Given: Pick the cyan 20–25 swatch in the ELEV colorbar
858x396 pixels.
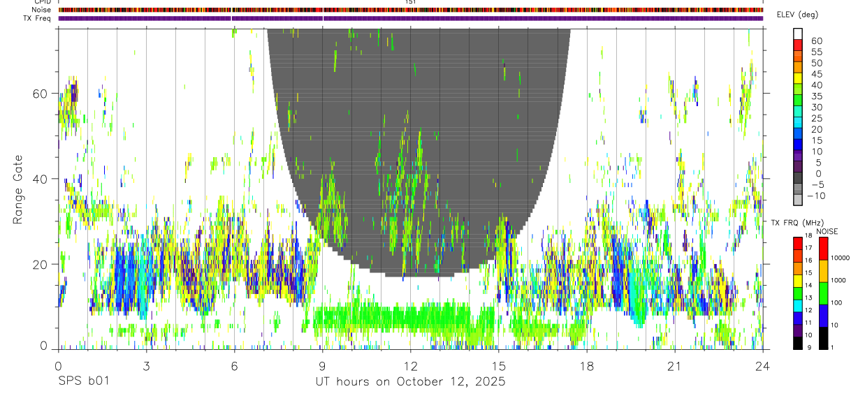Looking at the screenshot, I should point(798,122).
